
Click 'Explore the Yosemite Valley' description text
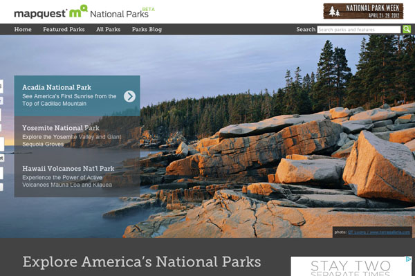coord(71,140)
